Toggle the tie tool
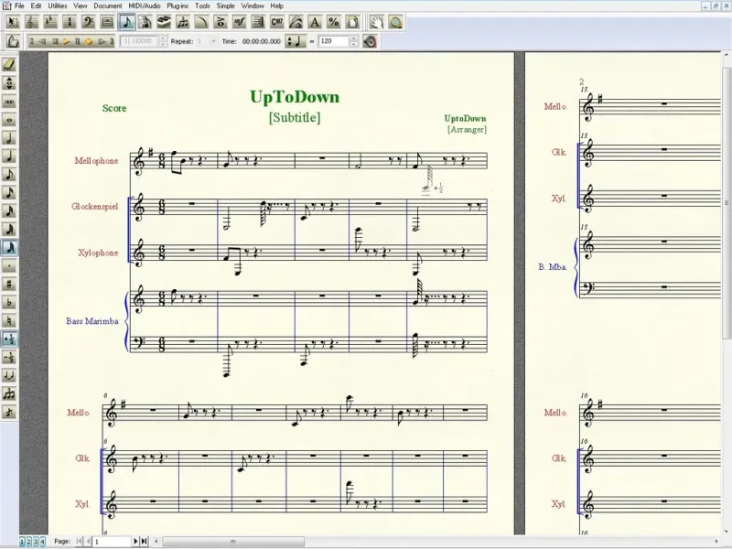The image size is (732, 549). click(x=9, y=375)
